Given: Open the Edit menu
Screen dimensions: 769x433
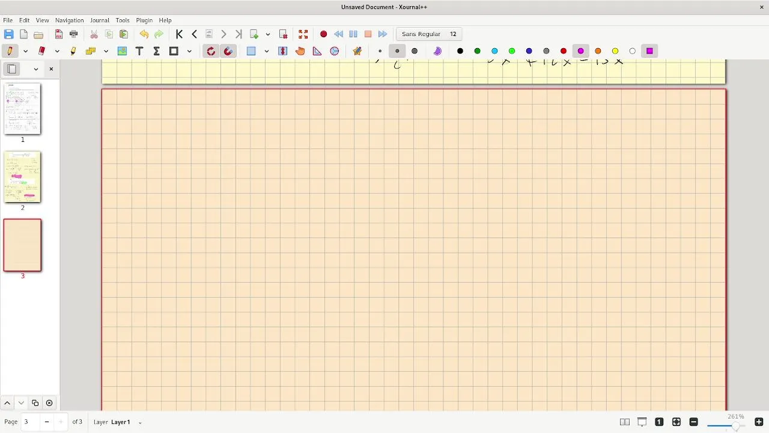Looking at the screenshot, I should coord(24,20).
